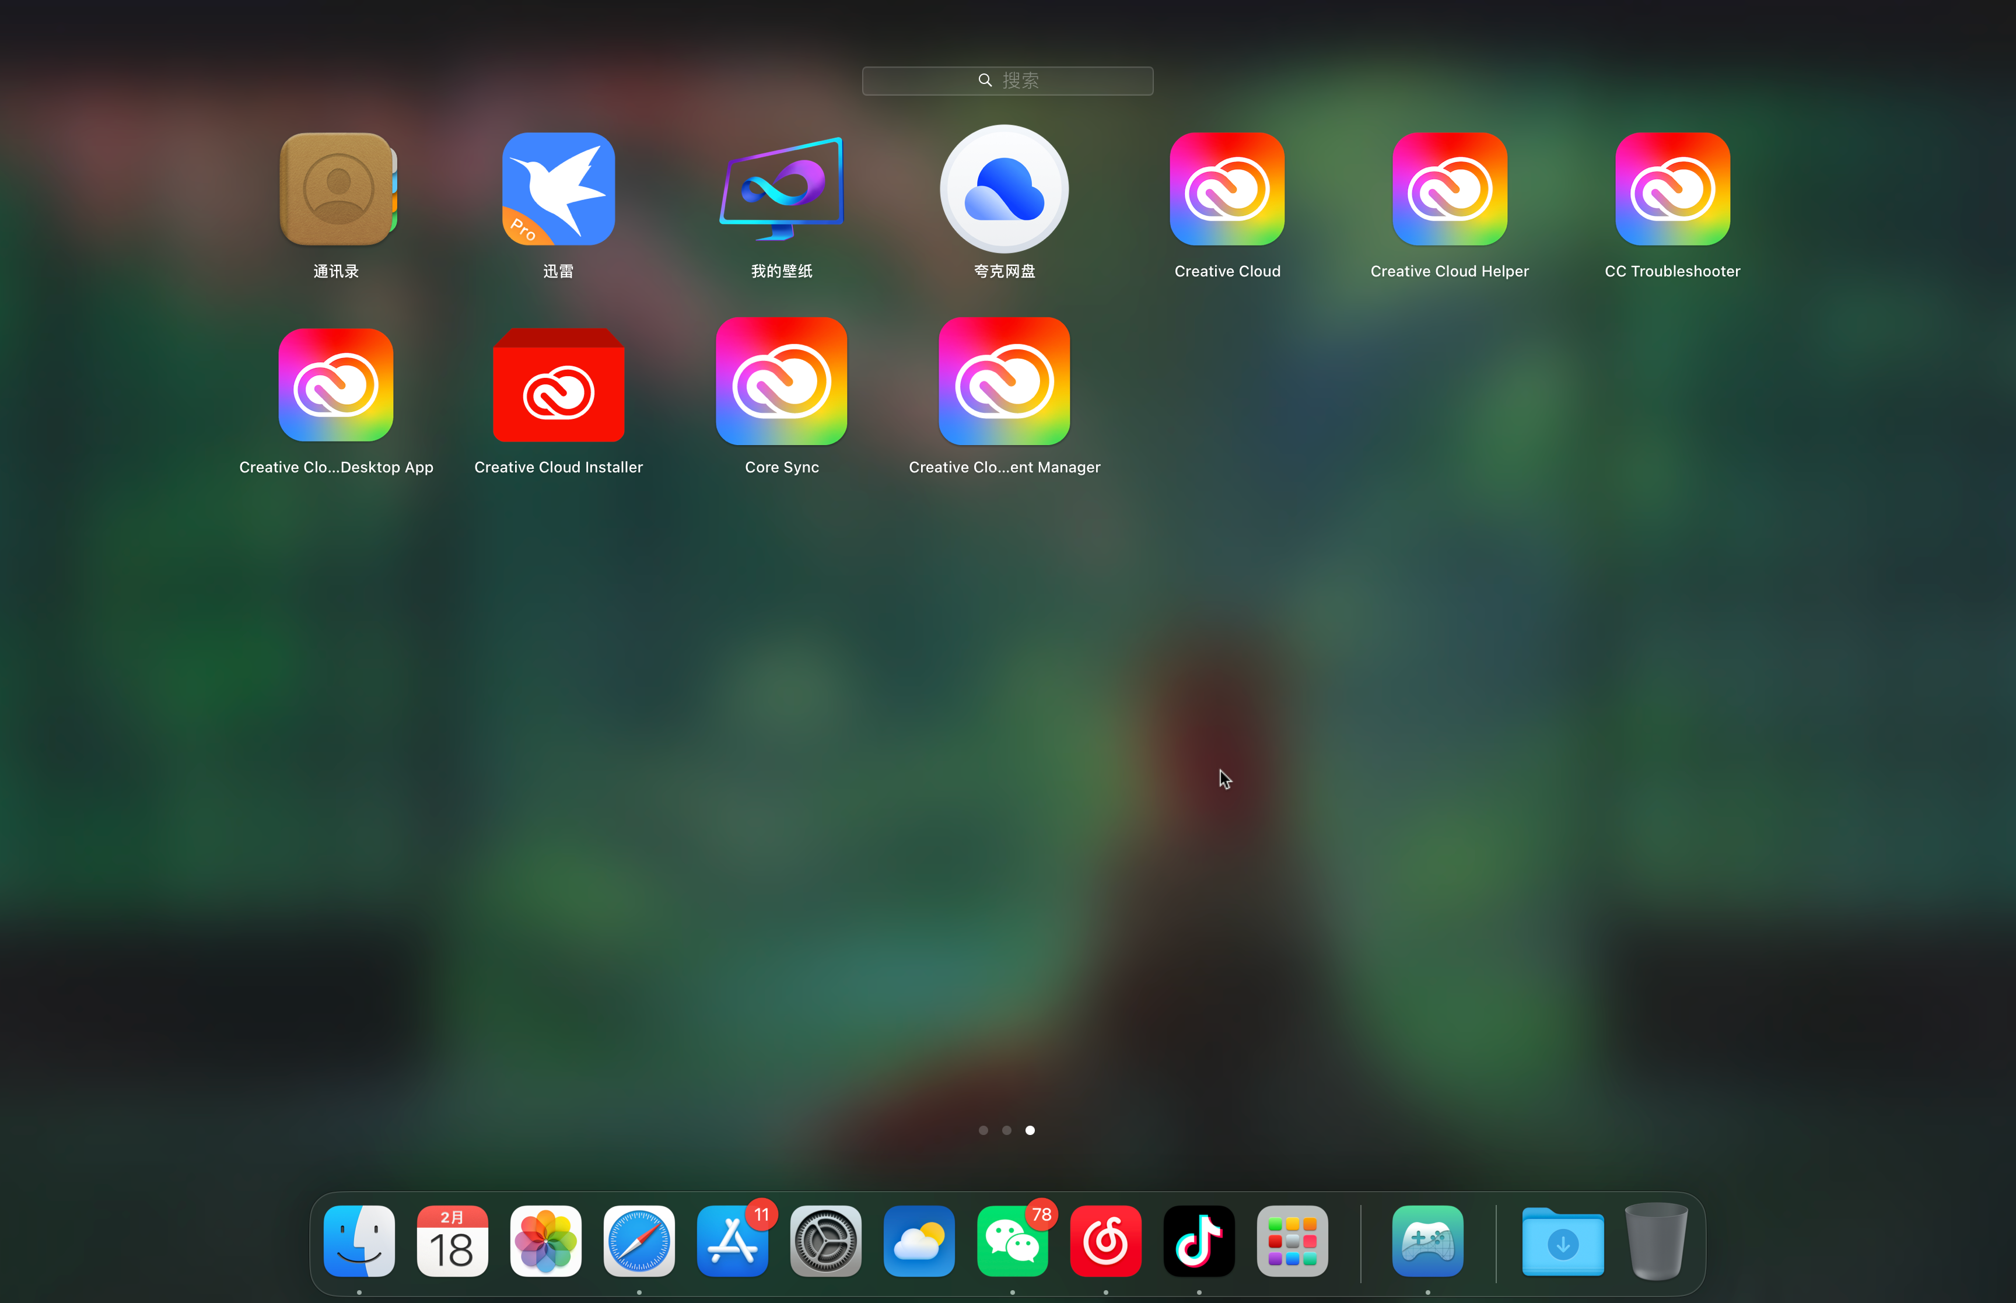Click the 搜索 search field
The width and height of the screenshot is (2016, 1303).
(x=1007, y=80)
